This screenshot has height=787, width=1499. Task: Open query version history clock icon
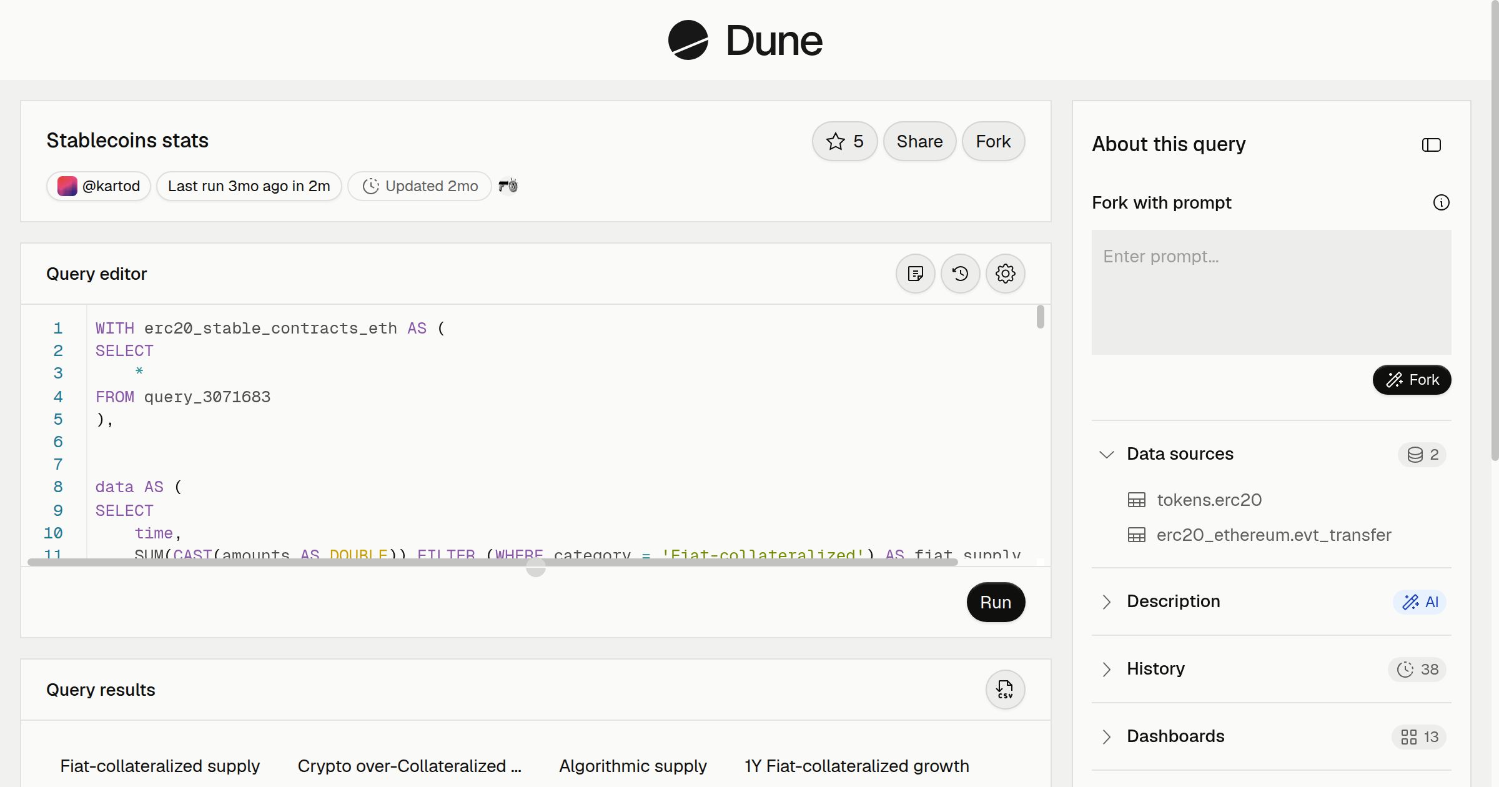point(961,274)
